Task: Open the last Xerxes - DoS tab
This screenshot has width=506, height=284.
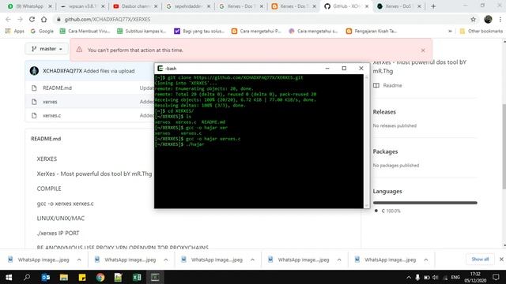Action: point(398,6)
